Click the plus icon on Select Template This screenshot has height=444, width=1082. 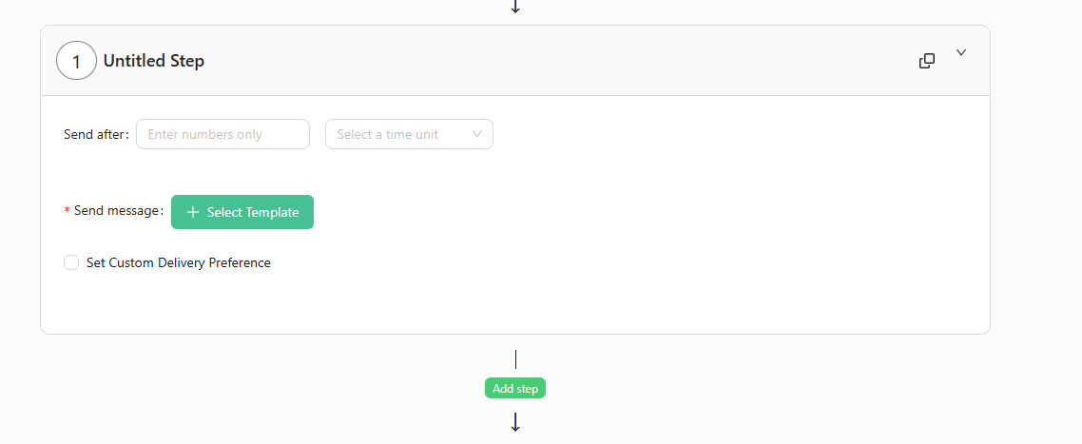(x=193, y=212)
